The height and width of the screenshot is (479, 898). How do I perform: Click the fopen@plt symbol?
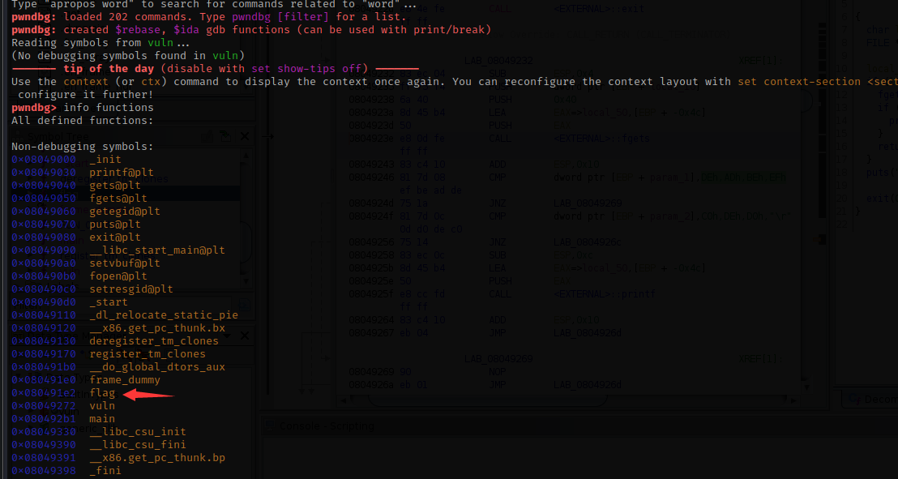[118, 276]
